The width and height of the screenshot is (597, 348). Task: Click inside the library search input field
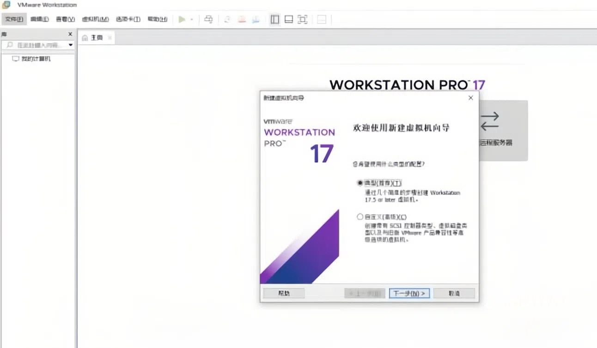(x=39, y=45)
